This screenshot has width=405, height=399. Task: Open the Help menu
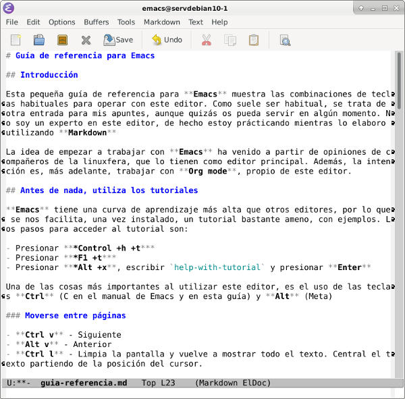(x=219, y=22)
